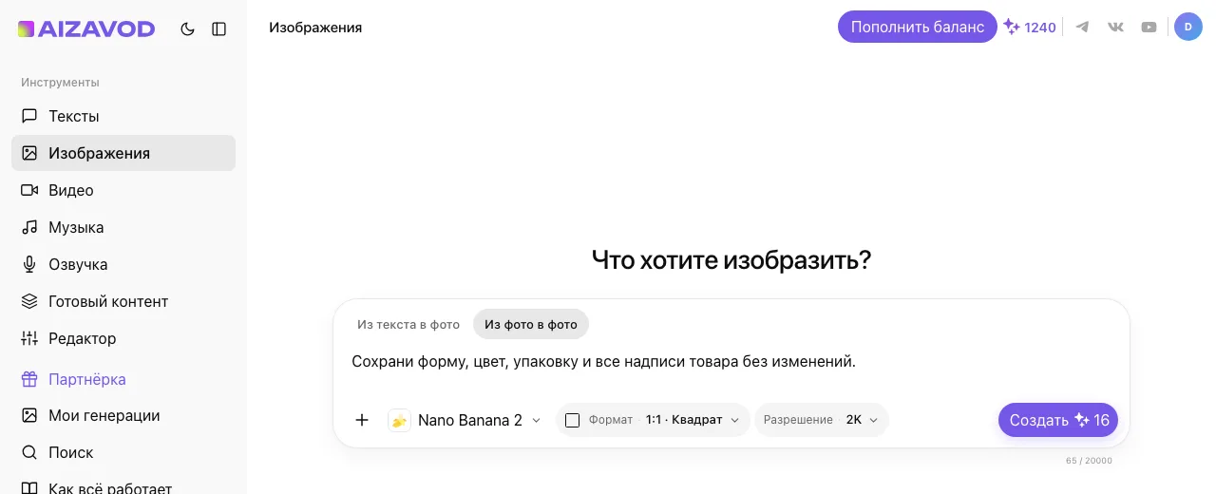Open Nano Banana 2 model dropdown
1216x494 pixels.
[465, 420]
